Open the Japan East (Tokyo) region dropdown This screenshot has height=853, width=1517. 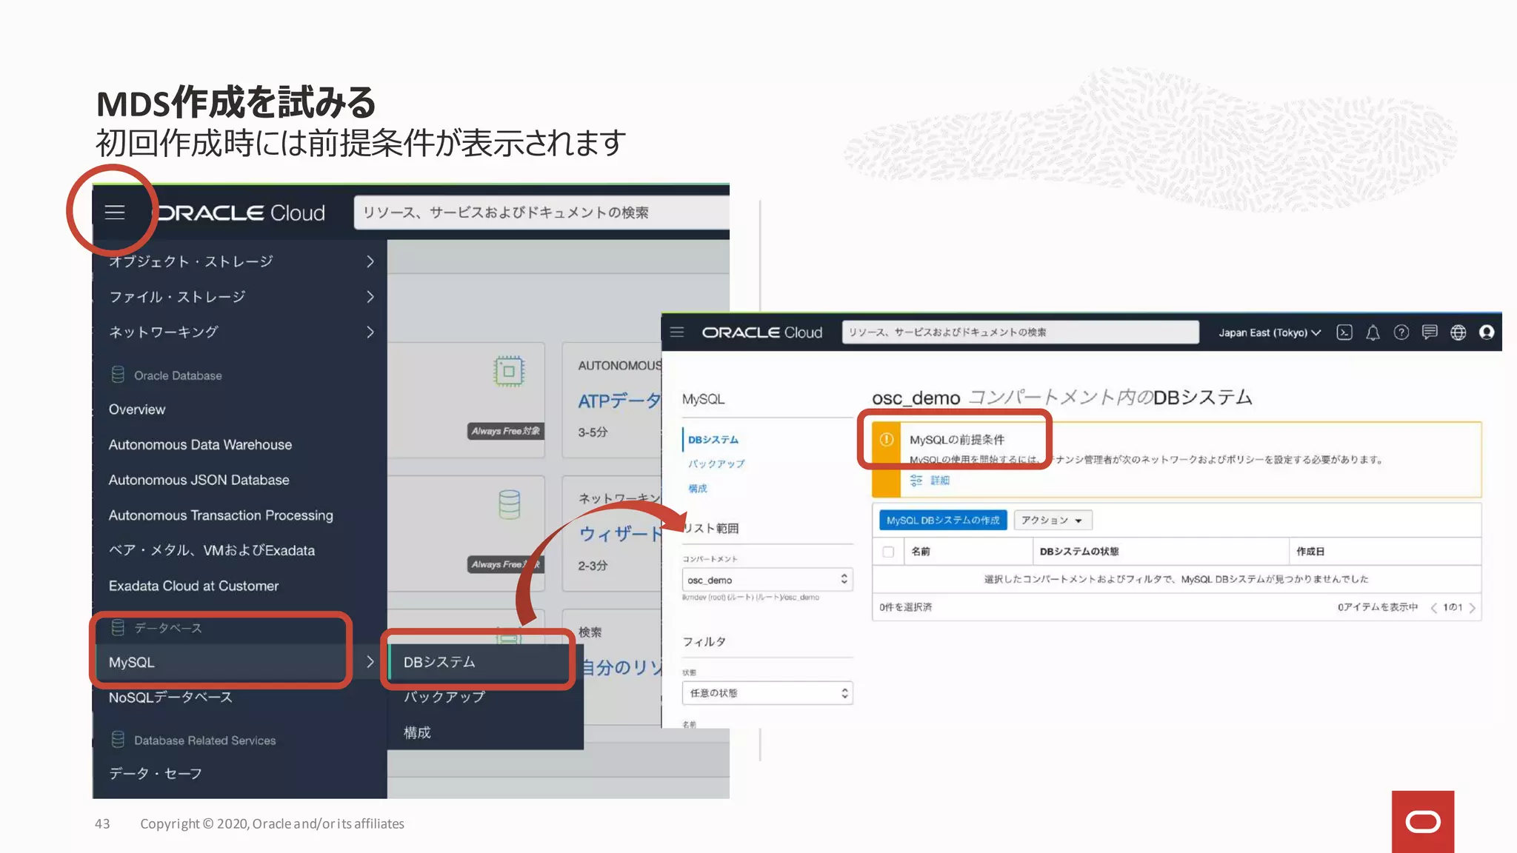click(1270, 333)
